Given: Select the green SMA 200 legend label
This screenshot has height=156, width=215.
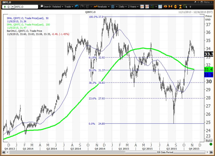Looking at the screenshot, I should [28, 25].
